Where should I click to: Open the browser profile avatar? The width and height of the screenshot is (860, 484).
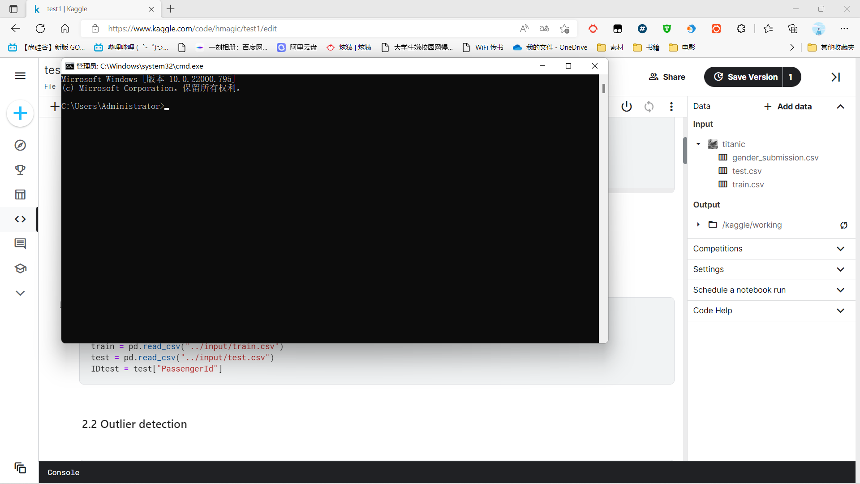coord(818,29)
